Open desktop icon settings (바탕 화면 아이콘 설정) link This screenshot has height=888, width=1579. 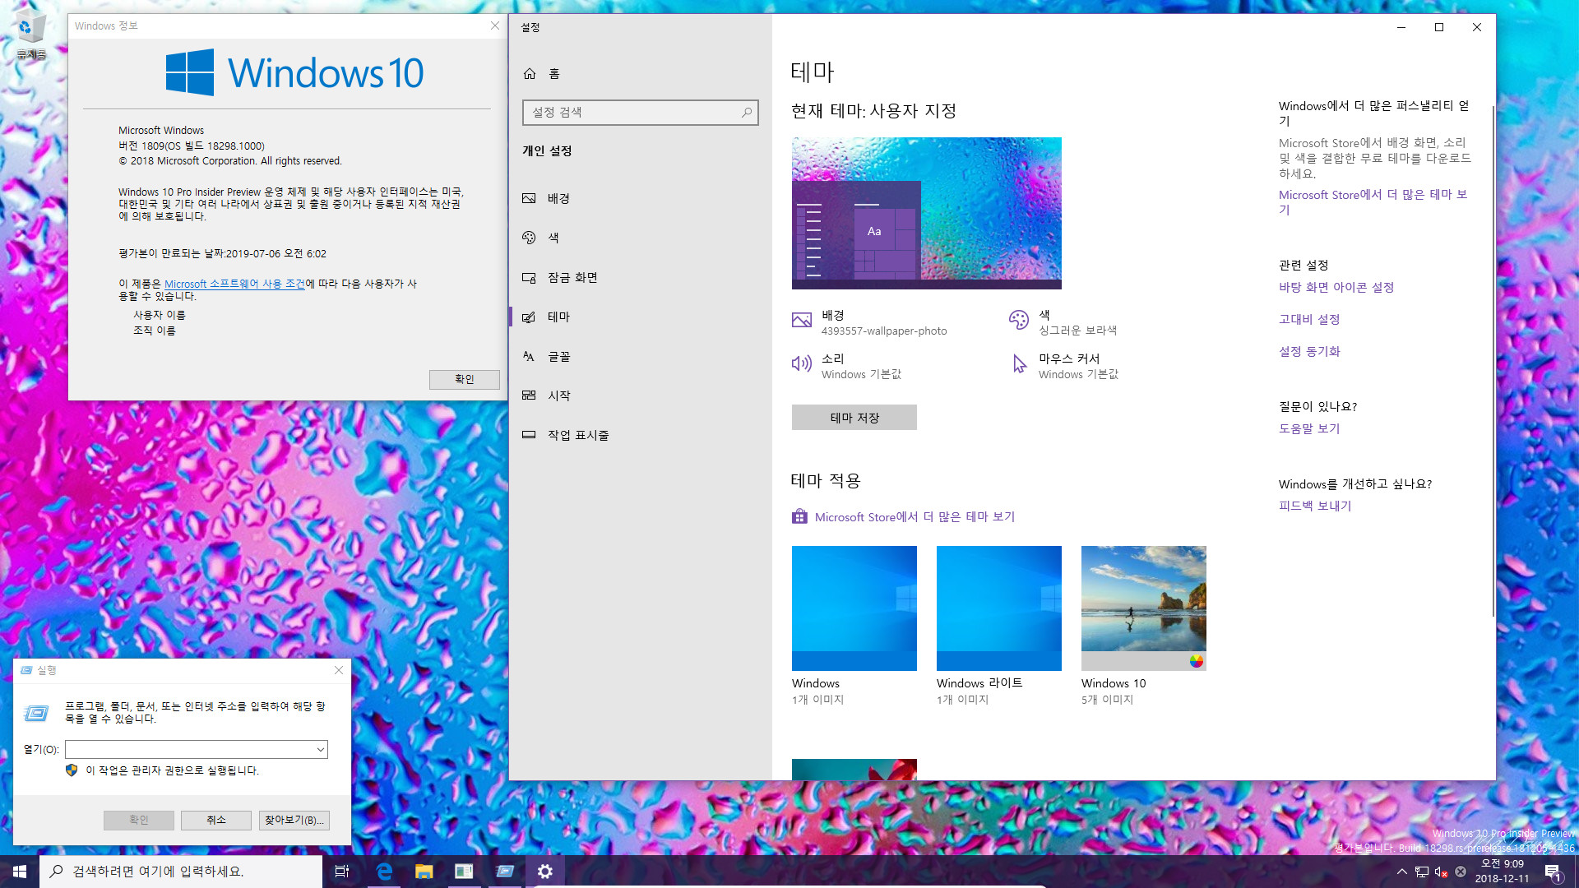[x=1336, y=287]
